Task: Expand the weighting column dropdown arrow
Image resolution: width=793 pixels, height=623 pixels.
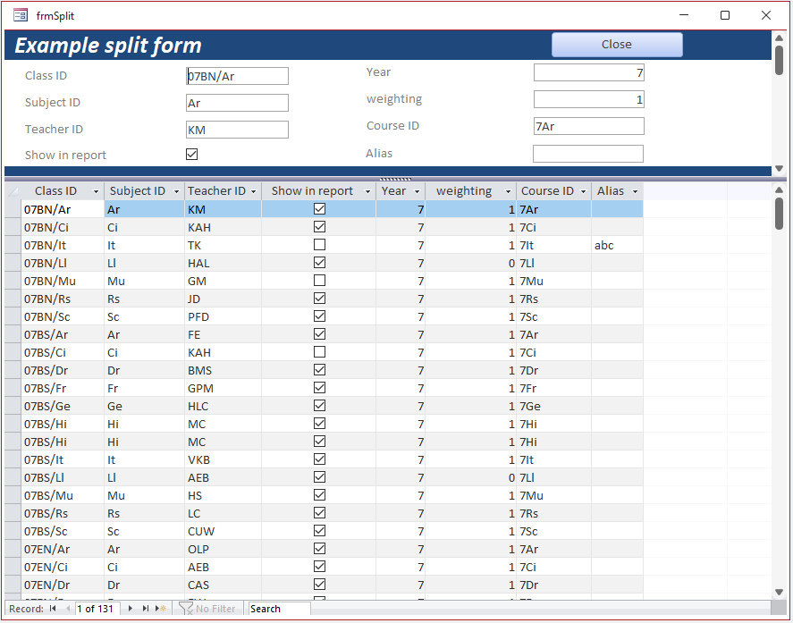Action: coord(509,191)
